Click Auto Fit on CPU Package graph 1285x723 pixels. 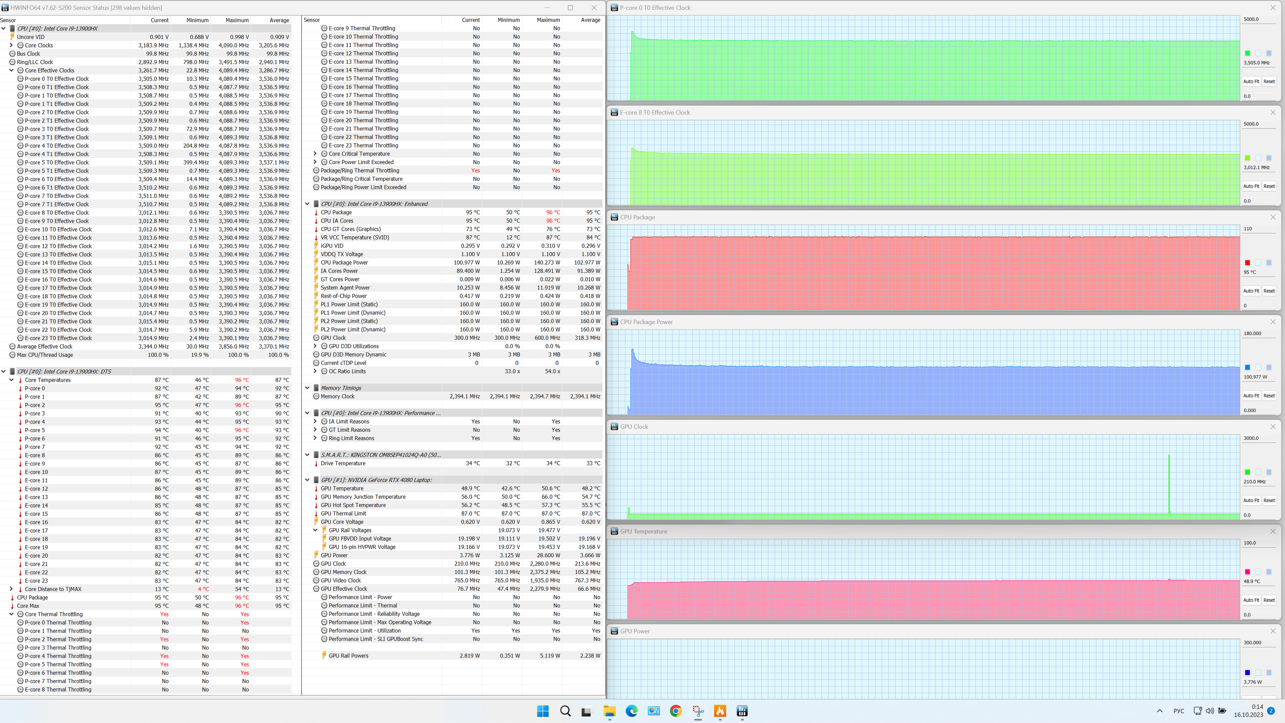pos(1251,291)
